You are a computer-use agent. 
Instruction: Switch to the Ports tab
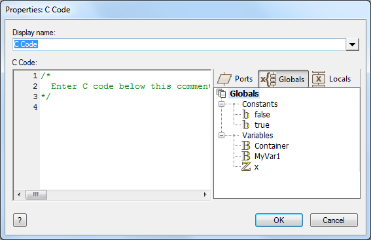[x=235, y=79]
